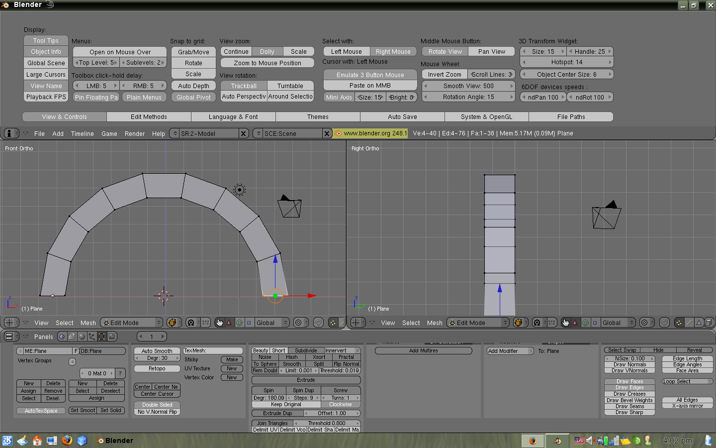Screen dimensions: 716x448
Task: Enable Global Scene option
Action: click(x=46, y=63)
